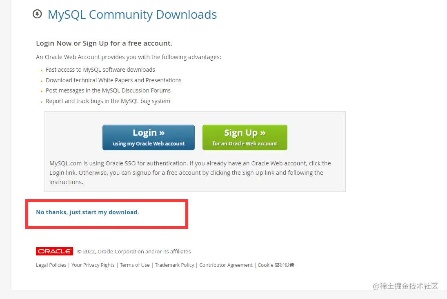Click the 稀土掘金技术社区 watermark
Image resolution: width=447 pixels, height=299 pixels.
coord(405,286)
